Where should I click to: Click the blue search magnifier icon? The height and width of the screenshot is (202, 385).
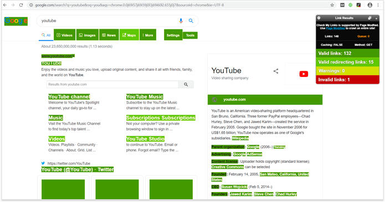191,21
